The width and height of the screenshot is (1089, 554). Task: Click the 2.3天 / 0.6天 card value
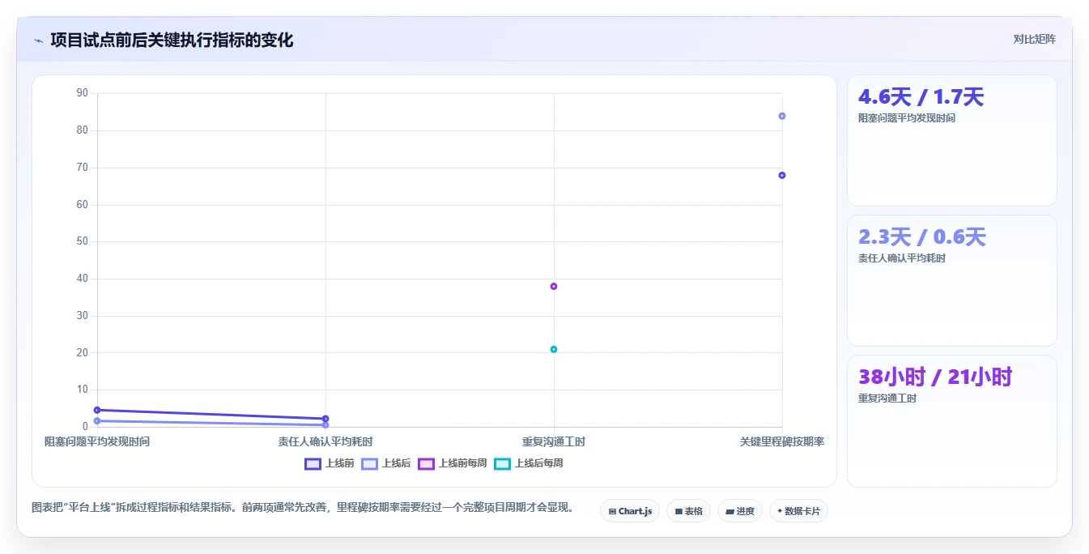click(921, 237)
